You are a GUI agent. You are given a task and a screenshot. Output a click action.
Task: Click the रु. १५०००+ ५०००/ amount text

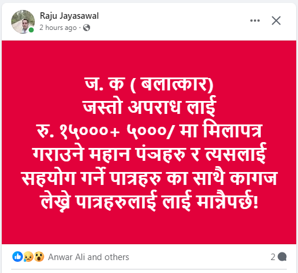tap(105, 132)
